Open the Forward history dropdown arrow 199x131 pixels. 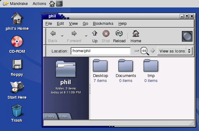point(86,36)
